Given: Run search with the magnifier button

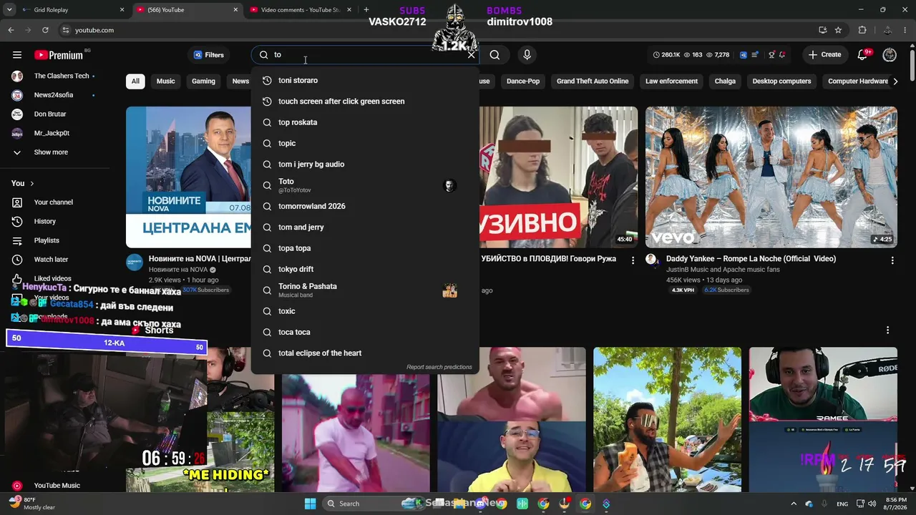Looking at the screenshot, I should point(494,55).
